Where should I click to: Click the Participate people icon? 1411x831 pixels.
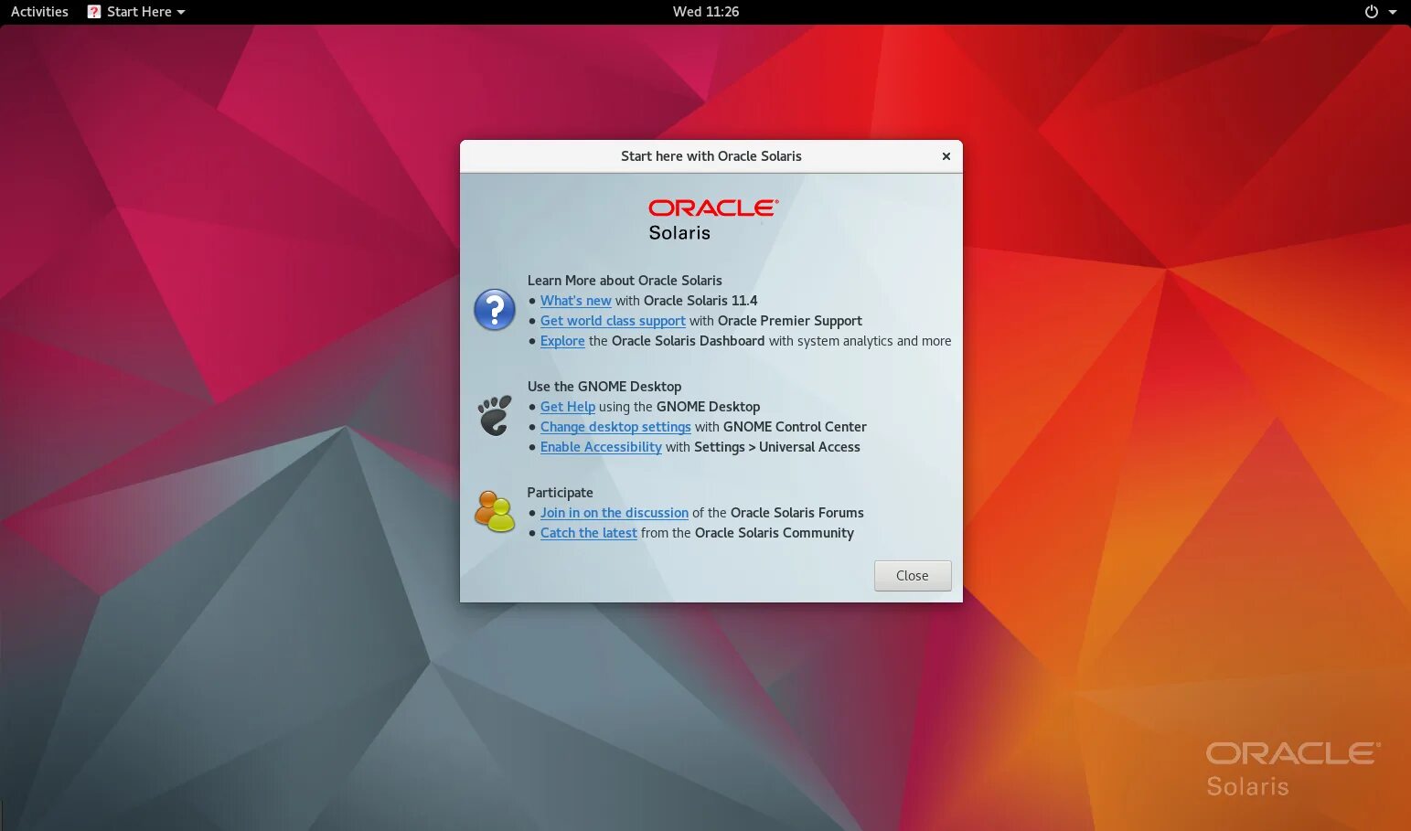(x=495, y=512)
